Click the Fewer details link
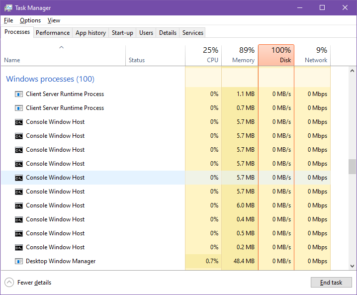 34,283
